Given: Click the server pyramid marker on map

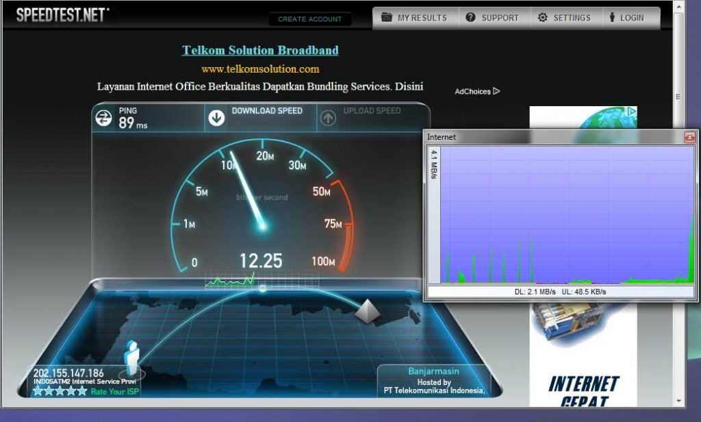Looking at the screenshot, I should click(x=368, y=311).
